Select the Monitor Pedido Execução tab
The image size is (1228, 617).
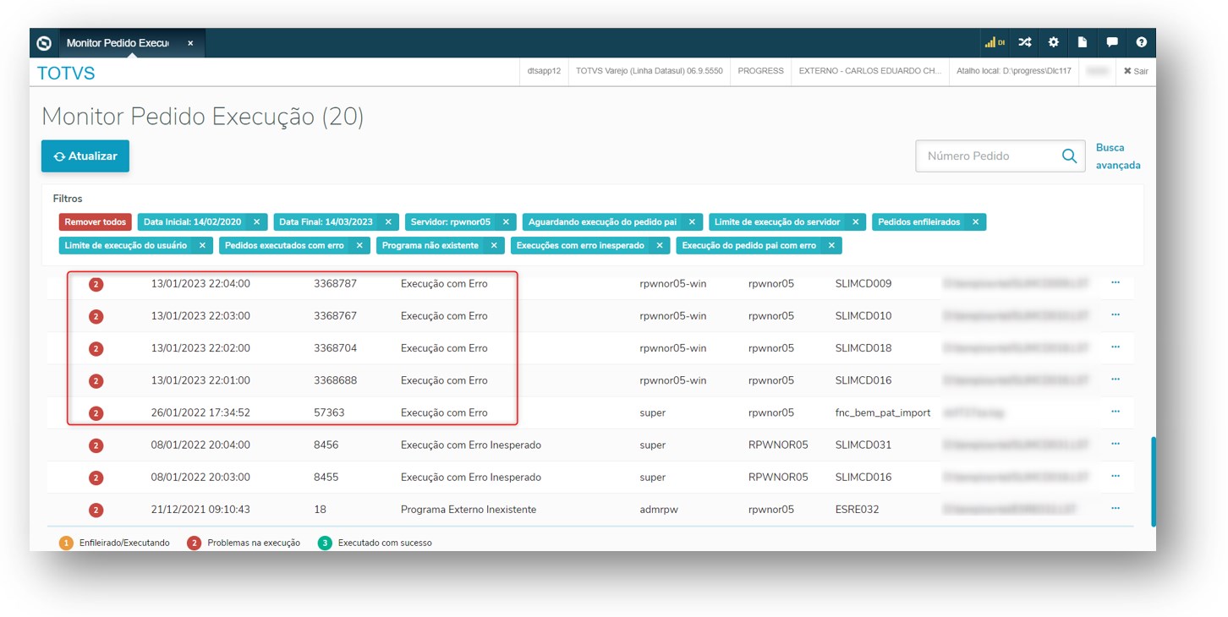(x=118, y=43)
